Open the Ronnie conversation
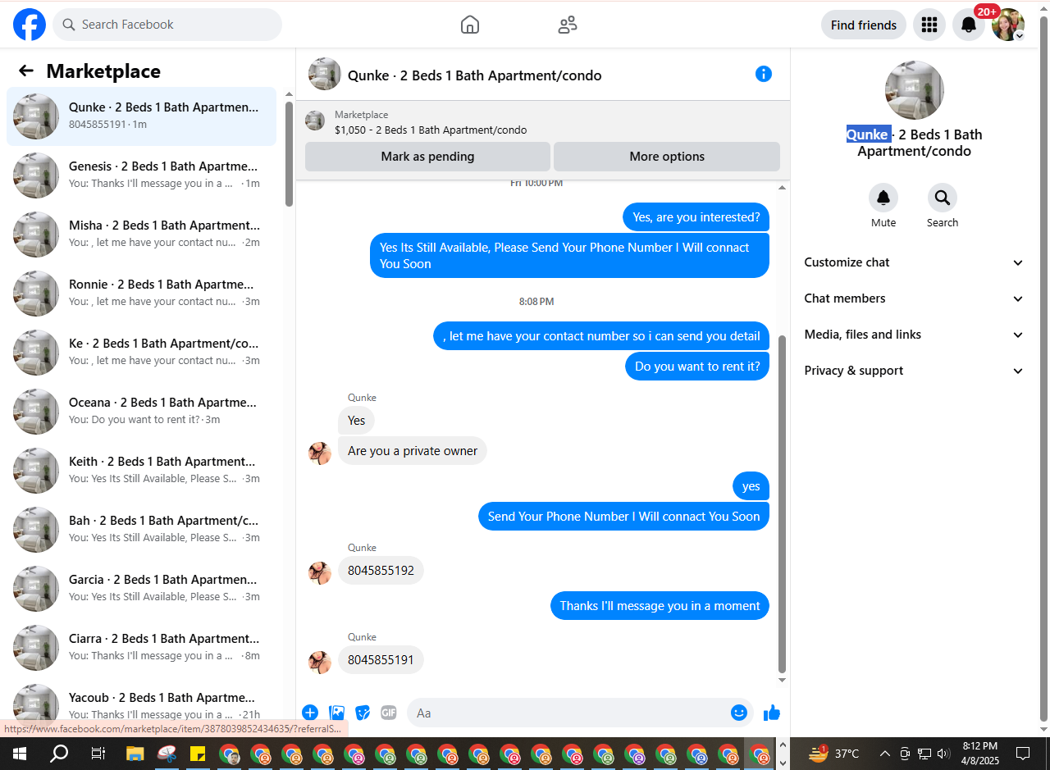Image resolution: width=1050 pixels, height=770 pixels. tap(141, 294)
